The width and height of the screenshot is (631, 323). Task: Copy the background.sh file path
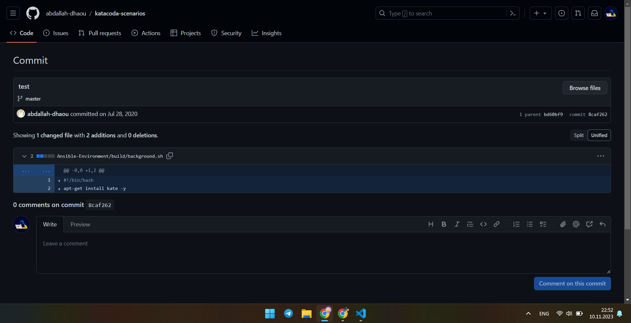(170, 156)
